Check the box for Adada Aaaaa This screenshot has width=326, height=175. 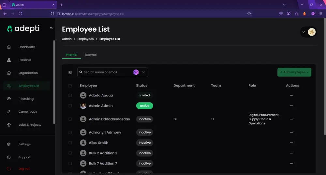[70, 95]
